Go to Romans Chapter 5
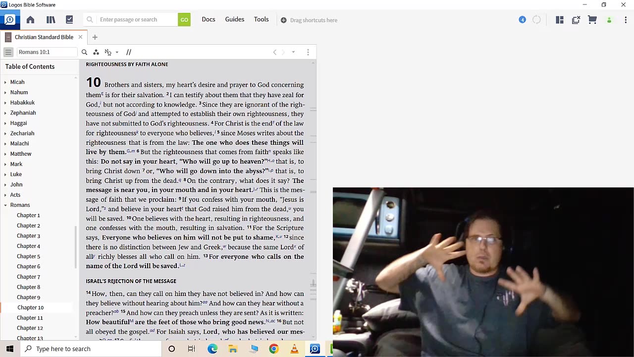Viewport: 634px width, 357px height. tap(28, 256)
